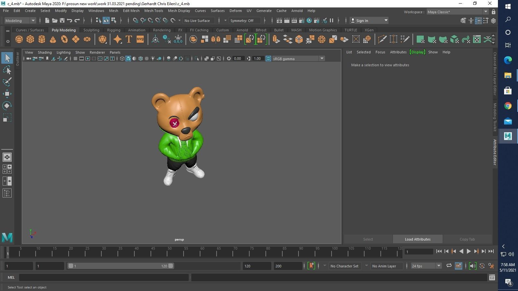Open the viewport Shading menu

coord(45,52)
